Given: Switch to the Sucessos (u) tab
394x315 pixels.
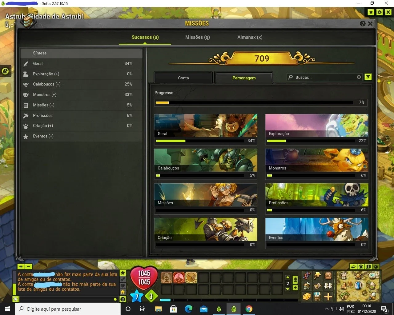Looking at the screenshot, I should [145, 37].
